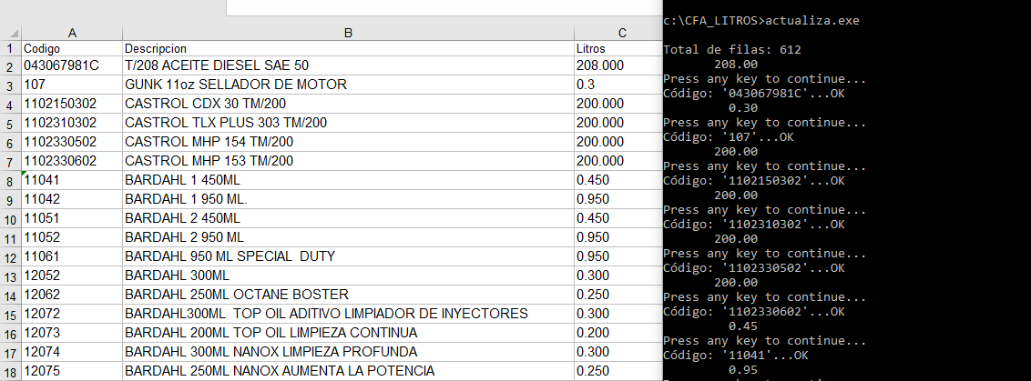This screenshot has height=381, width=1031.
Task: Select Litros value 208.000
Action: pos(618,65)
